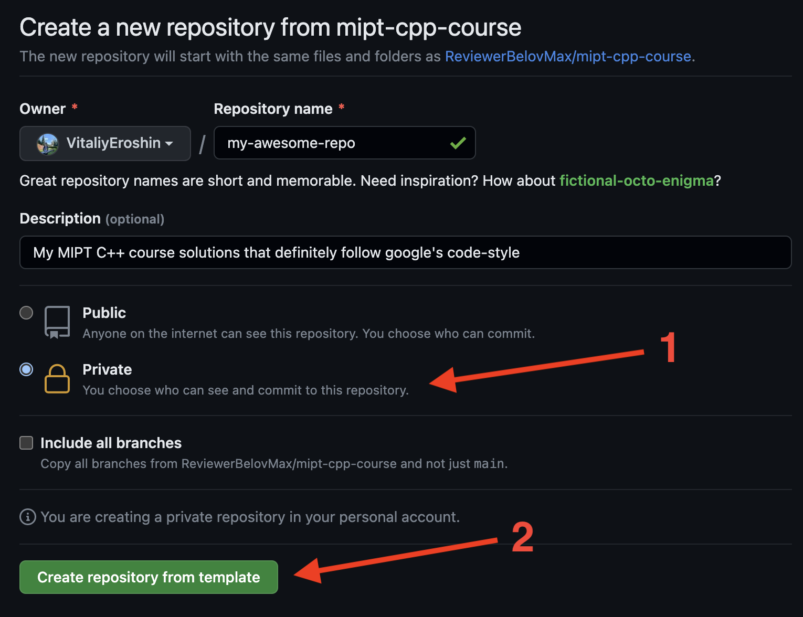Click the caret next to VitaliyEroshin
This screenshot has width=803, height=617.
pyautogui.click(x=169, y=144)
